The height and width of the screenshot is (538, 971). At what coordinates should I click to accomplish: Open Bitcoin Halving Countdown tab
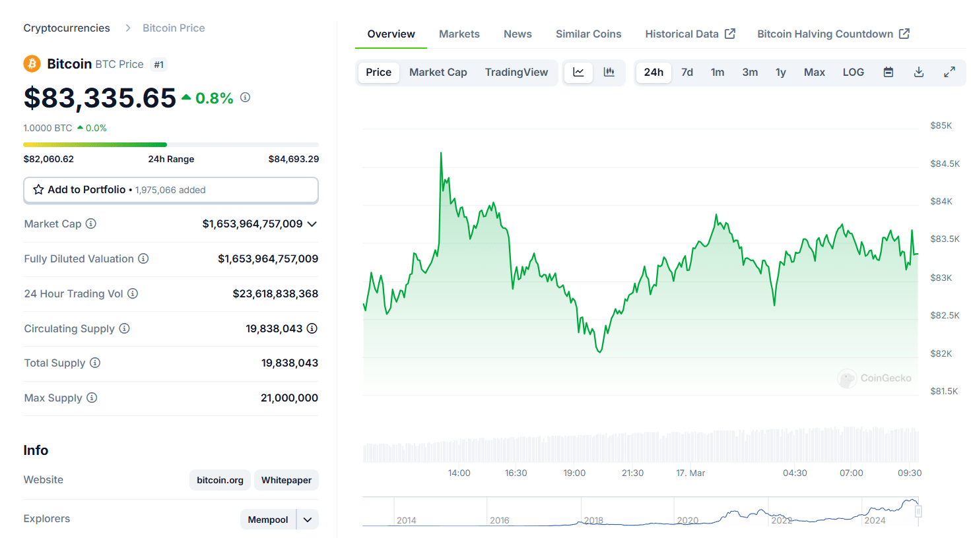(833, 34)
